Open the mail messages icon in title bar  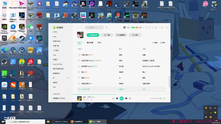[141, 27]
